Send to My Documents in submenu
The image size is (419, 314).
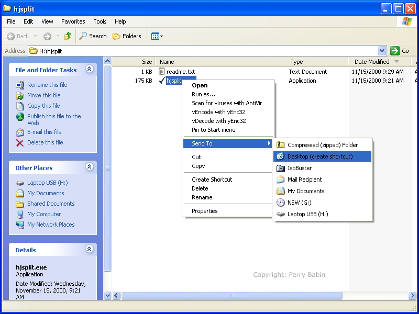click(x=322, y=191)
